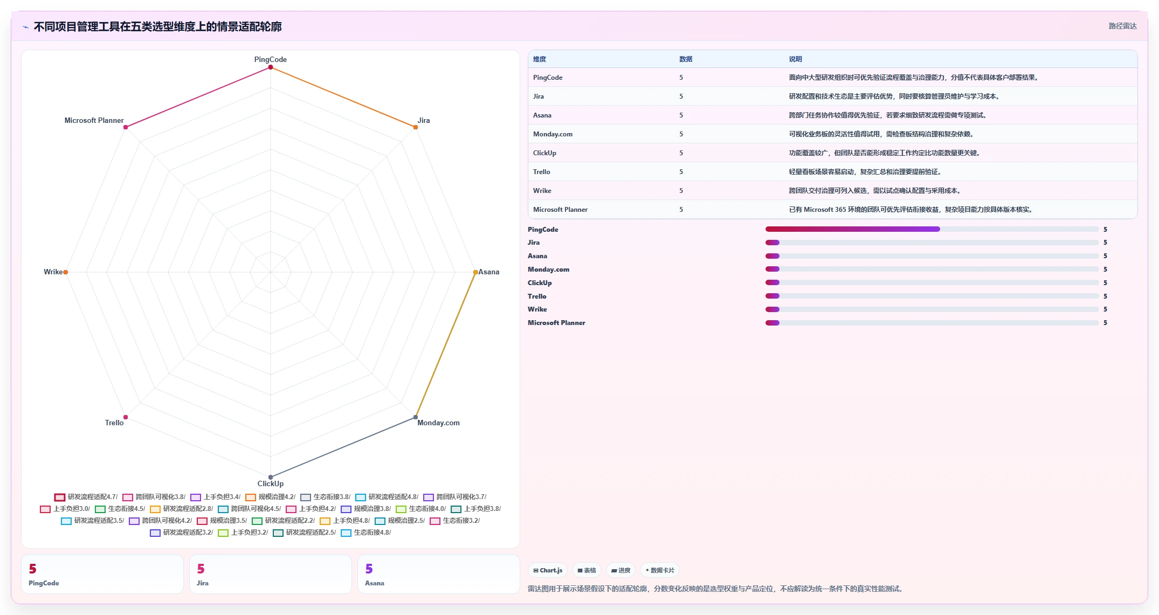Click the color box of legend 研发流程适配2.2
Viewport: 1159px width, 615px height.
pyautogui.click(x=257, y=521)
